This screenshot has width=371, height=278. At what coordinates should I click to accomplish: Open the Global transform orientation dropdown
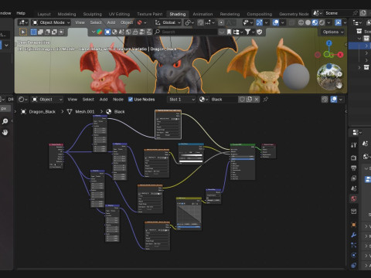pyautogui.click(x=168, y=22)
